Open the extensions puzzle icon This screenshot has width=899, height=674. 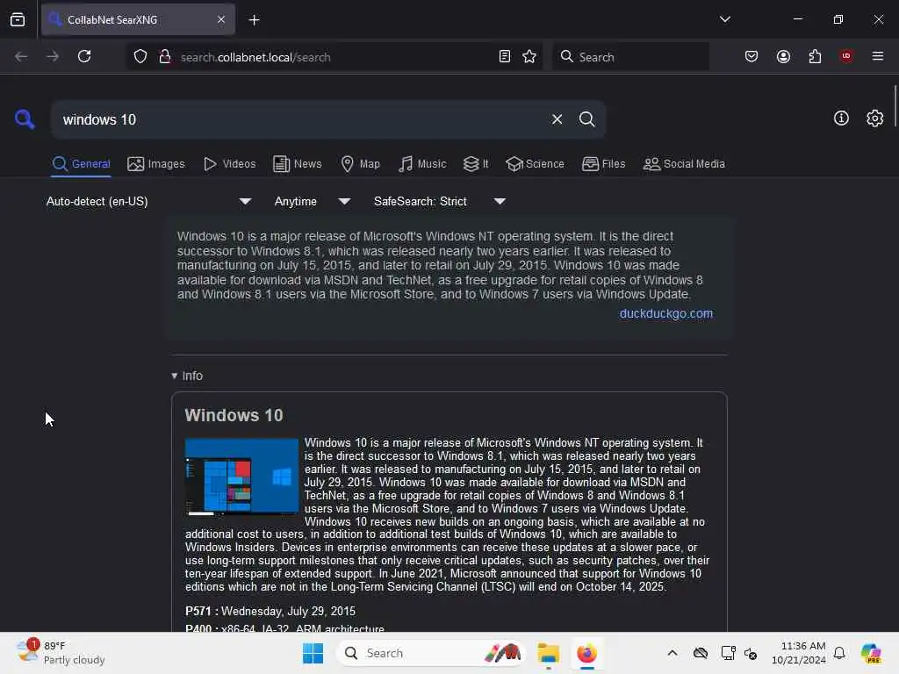pyautogui.click(x=815, y=56)
